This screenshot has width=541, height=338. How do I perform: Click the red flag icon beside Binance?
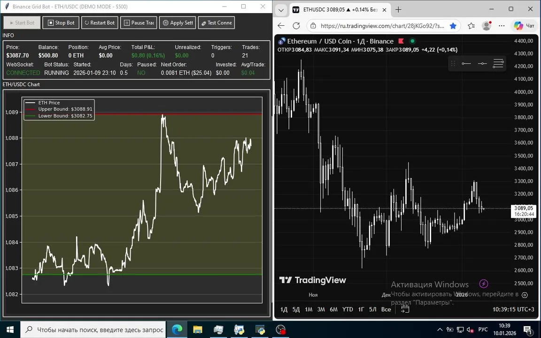(x=401, y=41)
